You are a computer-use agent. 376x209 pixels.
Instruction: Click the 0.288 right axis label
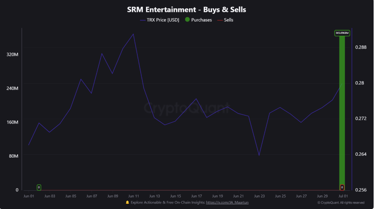tap(361, 47)
